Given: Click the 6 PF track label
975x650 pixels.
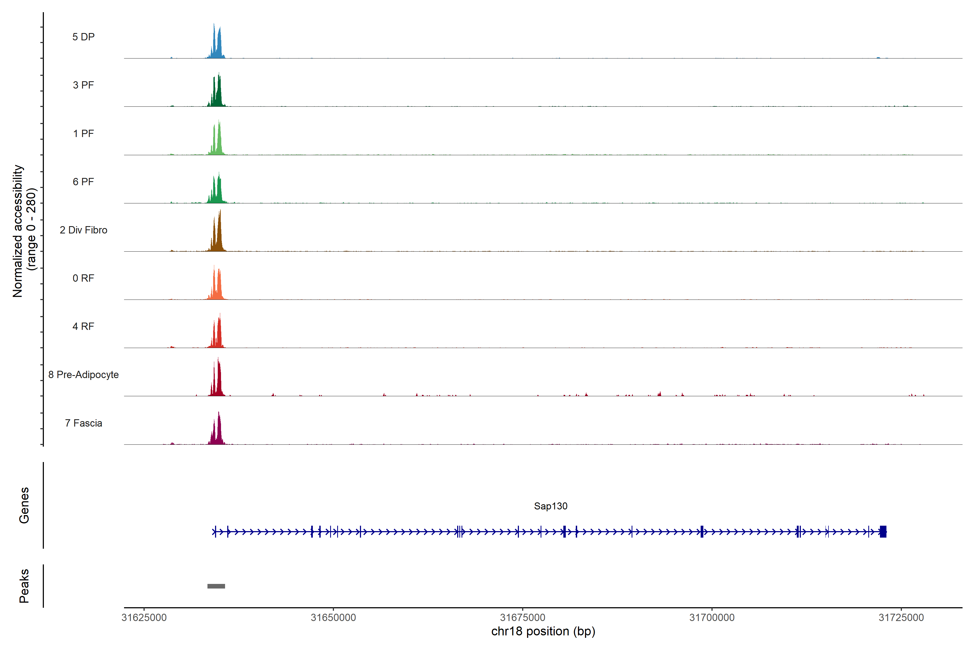Looking at the screenshot, I should pos(83,181).
